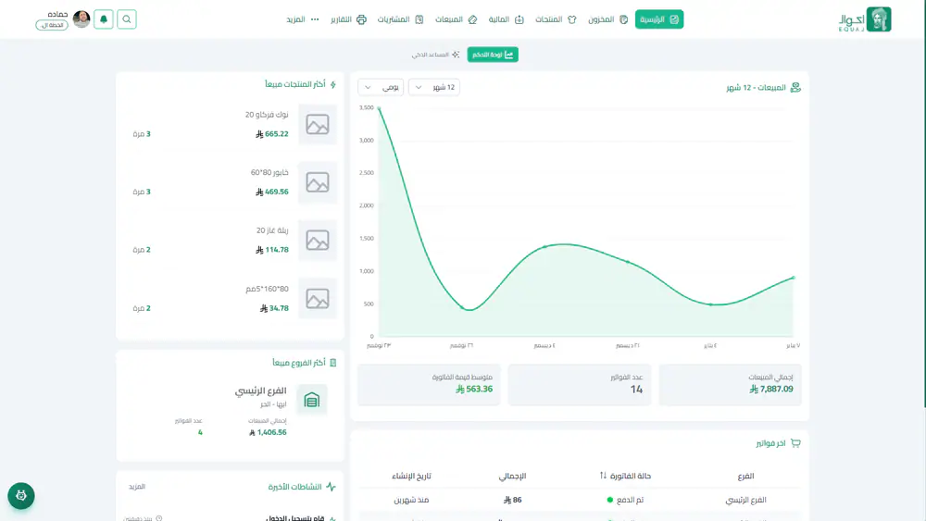This screenshot has width=926, height=521.
Task: Click the الإجمالي column header
Action: [513, 477]
